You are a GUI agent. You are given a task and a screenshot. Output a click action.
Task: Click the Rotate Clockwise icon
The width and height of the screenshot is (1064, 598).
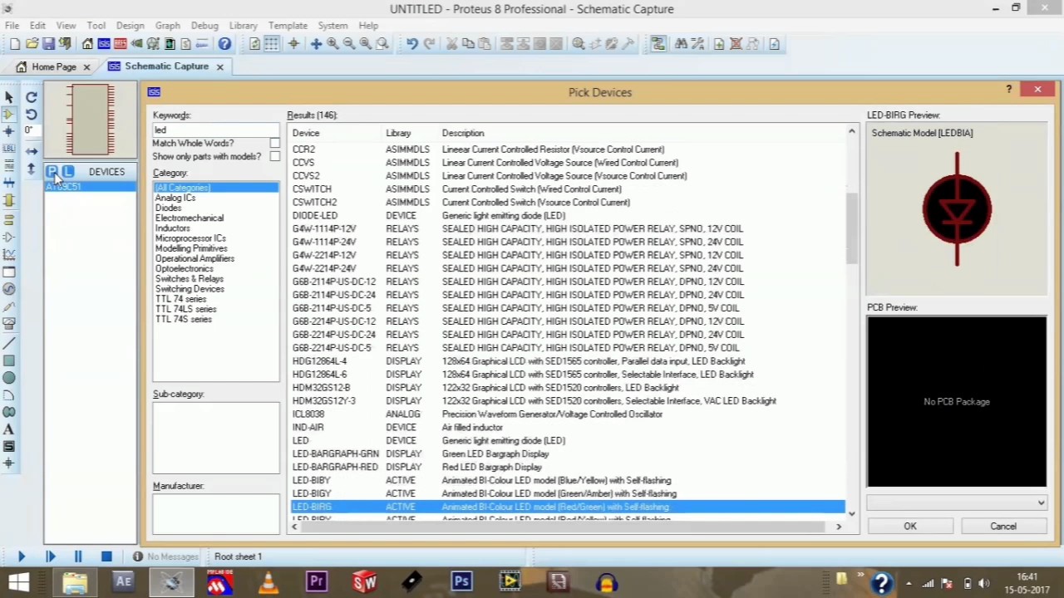pyautogui.click(x=32, y=97)
